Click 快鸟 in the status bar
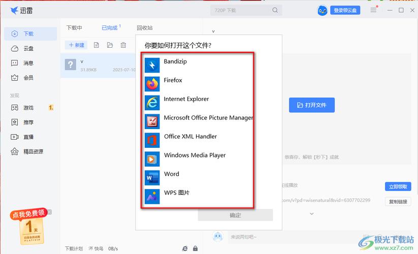 [96, 248]
